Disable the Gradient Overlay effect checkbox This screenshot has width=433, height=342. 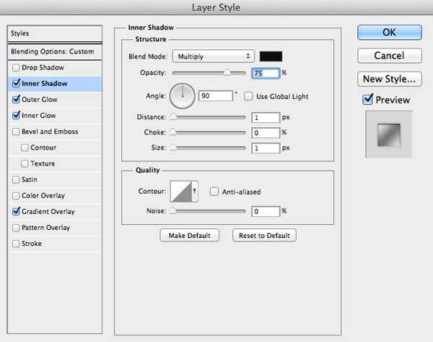pos(16,212)
